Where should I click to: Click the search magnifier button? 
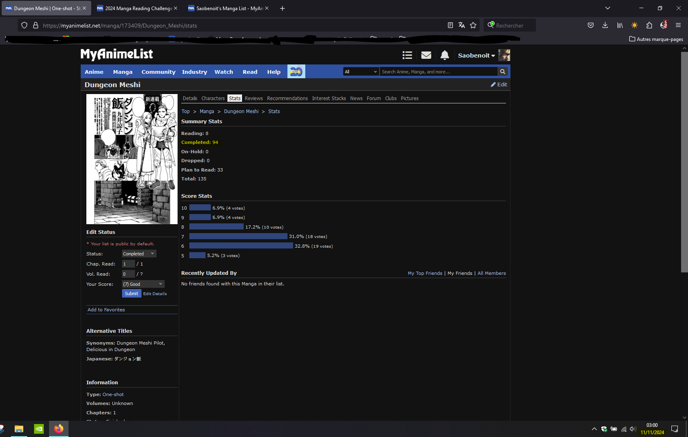pyautogui.click(x=503, y=72)
